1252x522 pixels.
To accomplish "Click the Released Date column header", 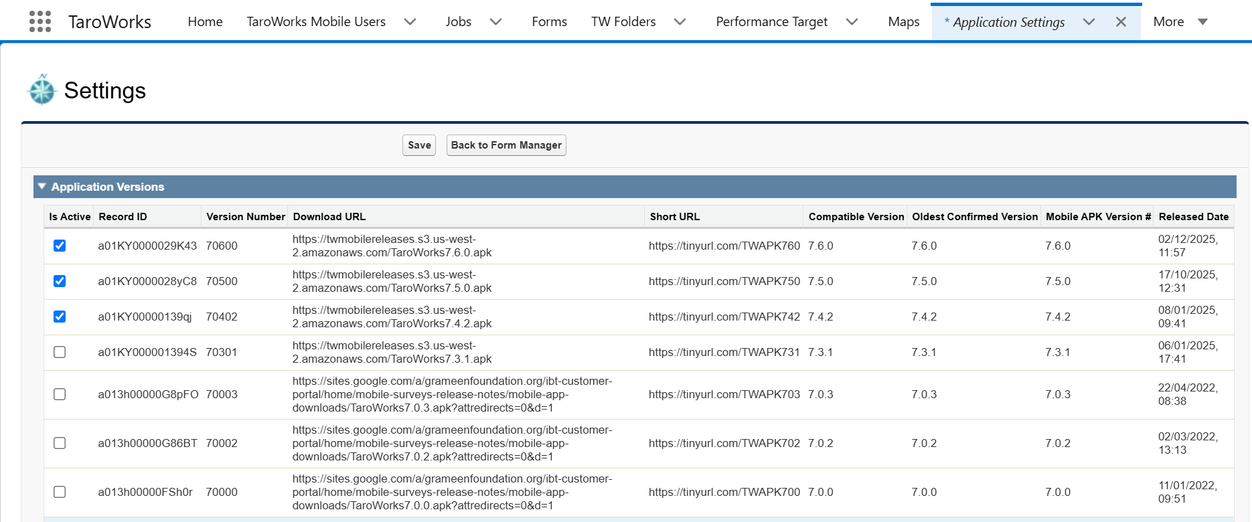I will point(1194,217).
